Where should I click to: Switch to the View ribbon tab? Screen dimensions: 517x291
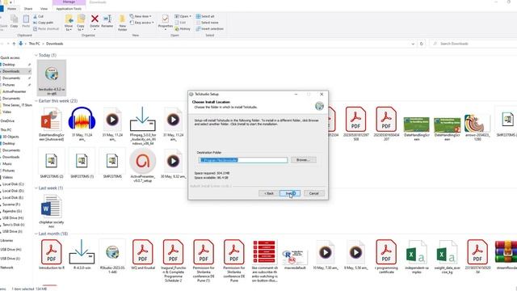44,9
